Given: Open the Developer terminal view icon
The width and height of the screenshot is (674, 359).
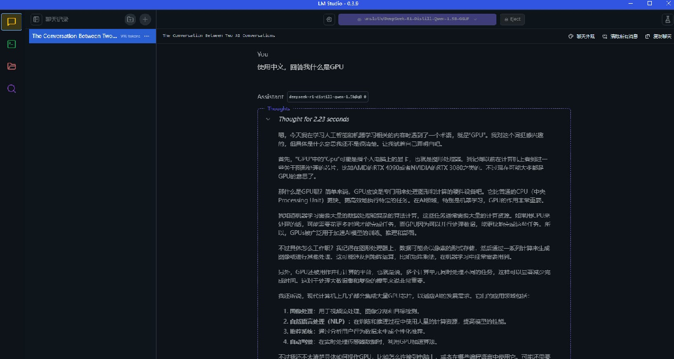Looking at the screenshot, I should click(12, 44).
